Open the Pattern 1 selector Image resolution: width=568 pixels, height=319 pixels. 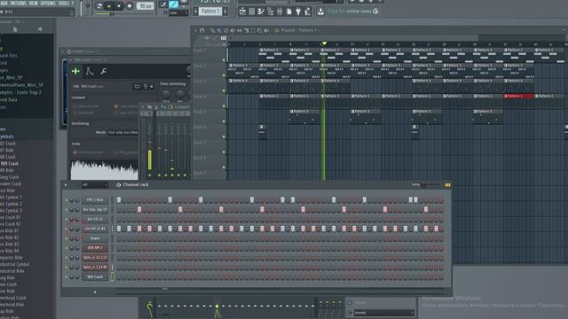click(210, 12)
